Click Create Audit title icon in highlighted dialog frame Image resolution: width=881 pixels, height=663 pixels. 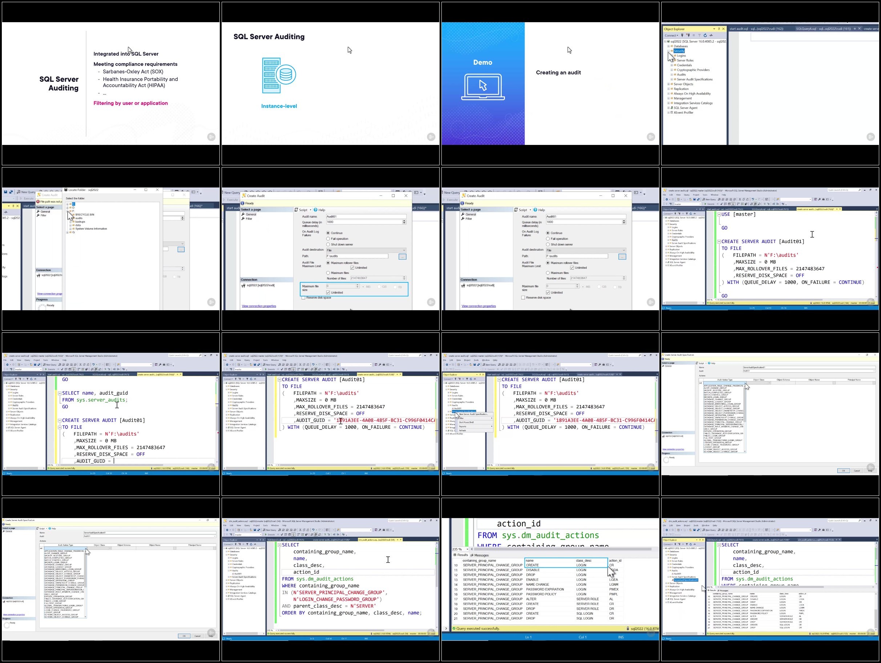[244, 195]
